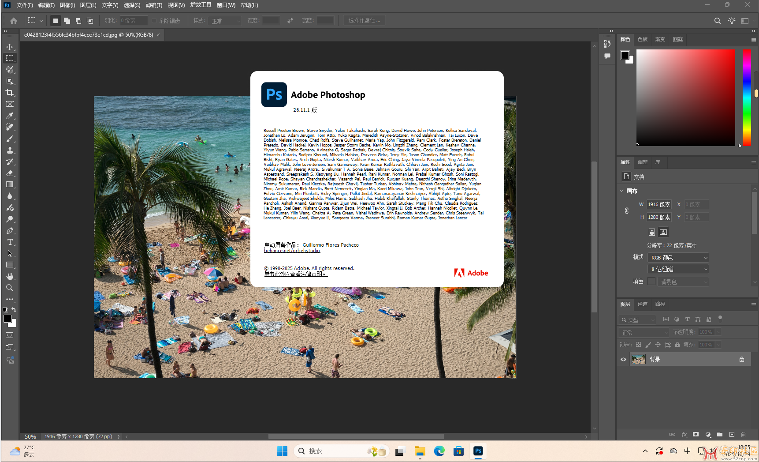Viewport: 759px width, 462px height.
Task: Open the 滤镜 menu
Action: tap(154, 5)
